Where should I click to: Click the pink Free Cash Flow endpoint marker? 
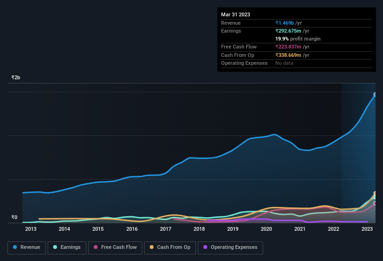pos(375,203)
